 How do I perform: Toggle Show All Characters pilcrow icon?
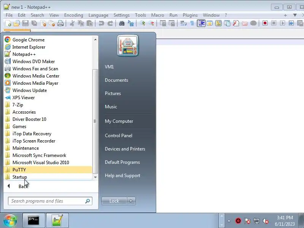(192, 23)
